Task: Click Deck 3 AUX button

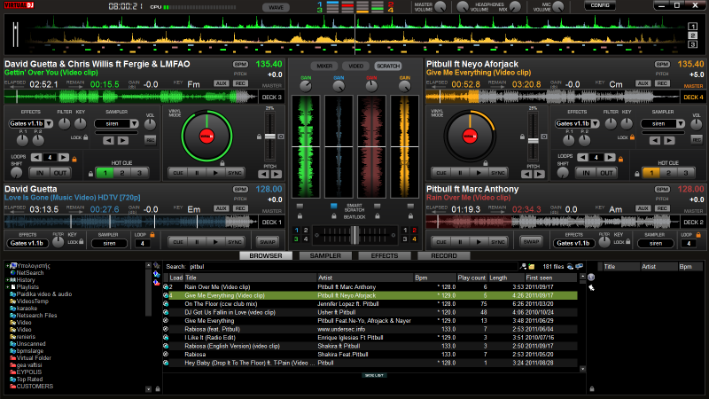Action: click(221, 83)
